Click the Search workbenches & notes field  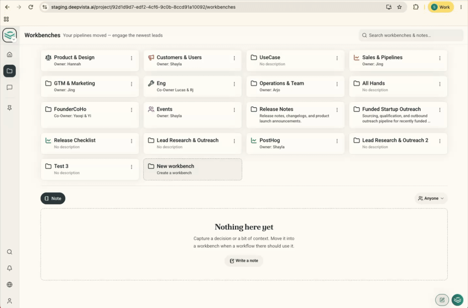pyautogui.click(x=411, y=35)
